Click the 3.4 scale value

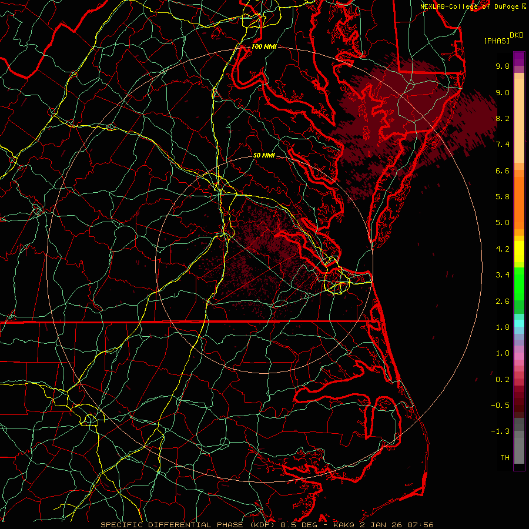point(503,275)
